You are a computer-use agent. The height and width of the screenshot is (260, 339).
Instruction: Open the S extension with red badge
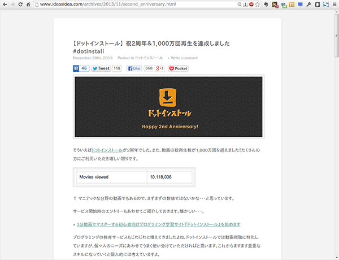click(275, 5)
